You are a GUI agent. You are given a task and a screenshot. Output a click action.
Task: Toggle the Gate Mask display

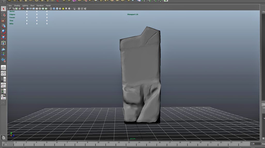[37, 9]
